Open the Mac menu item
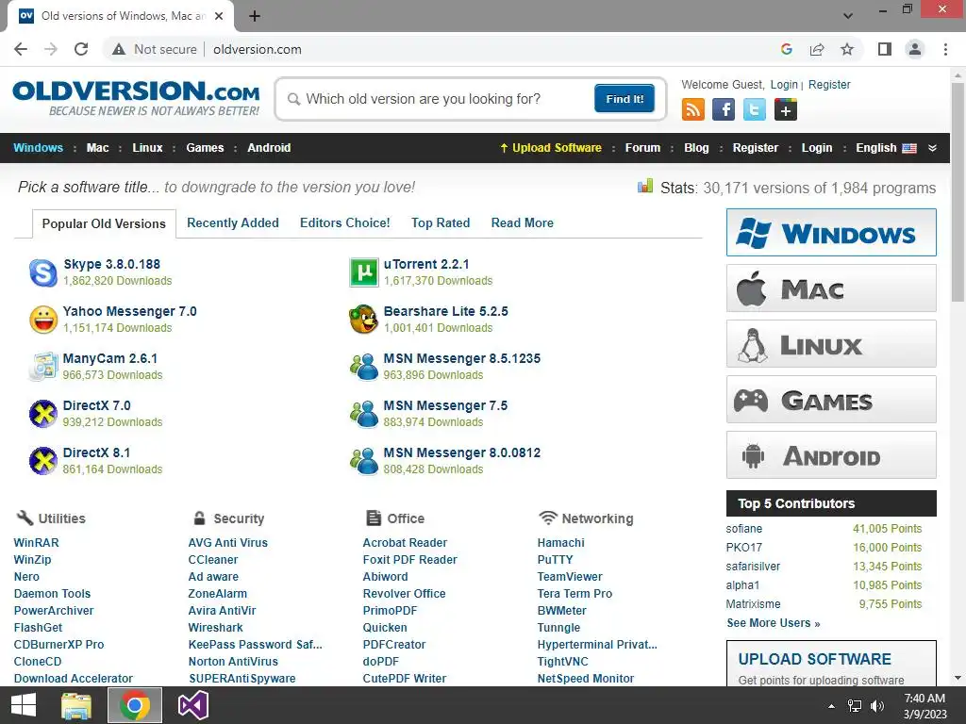The width and height of the screenshot is (966, 724). (x=97, y=148)
